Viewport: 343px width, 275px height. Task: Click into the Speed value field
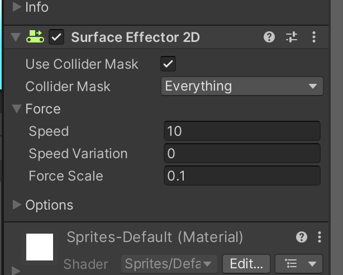pos(242,131)
